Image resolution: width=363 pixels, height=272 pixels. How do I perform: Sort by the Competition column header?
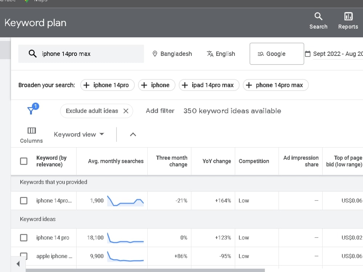pos(254,161)
